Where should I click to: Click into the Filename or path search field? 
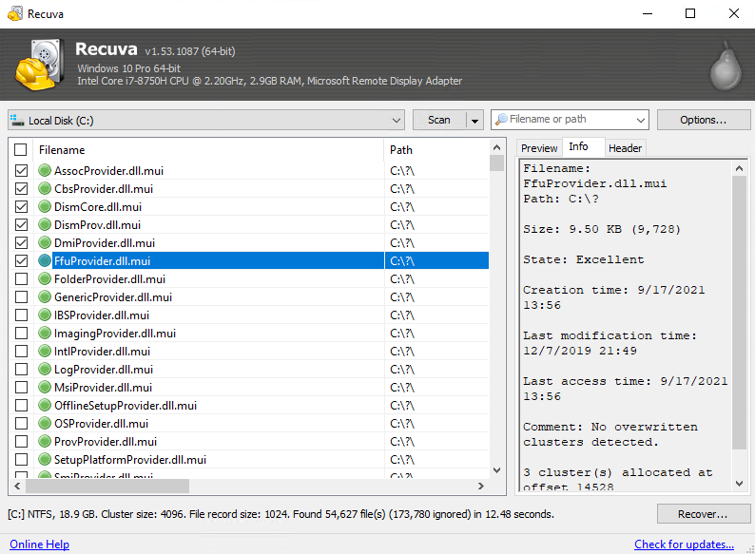pyautogui.click(x=571, y=120)
